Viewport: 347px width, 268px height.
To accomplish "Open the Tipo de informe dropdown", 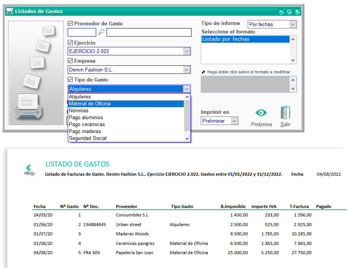I will click(293, 24).
